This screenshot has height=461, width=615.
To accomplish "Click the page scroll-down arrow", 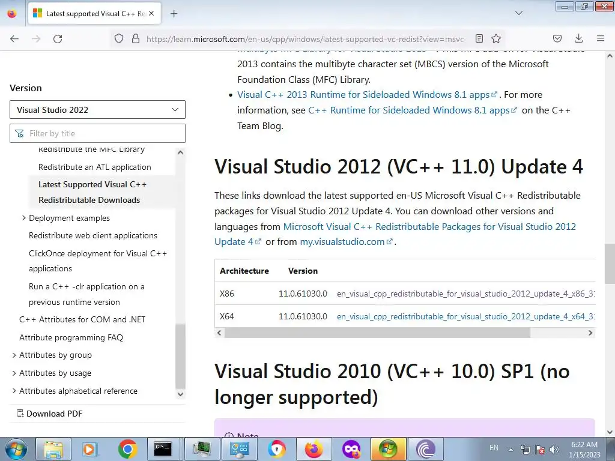I will coord(610,432).
